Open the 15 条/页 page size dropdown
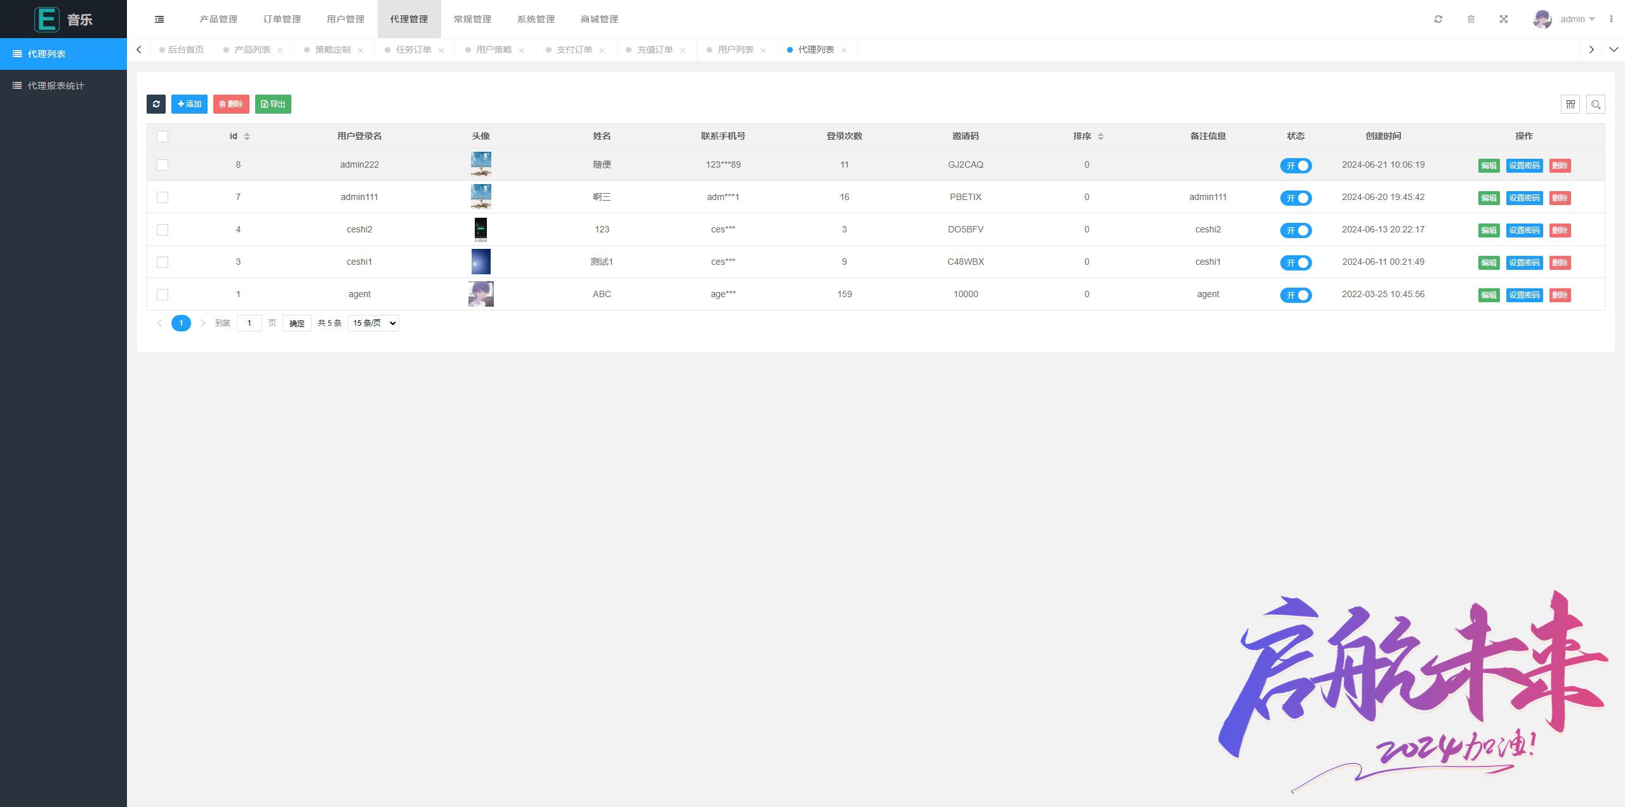Image resolution: width=1625 pixels, height=807 pixels. coord(373,323)
